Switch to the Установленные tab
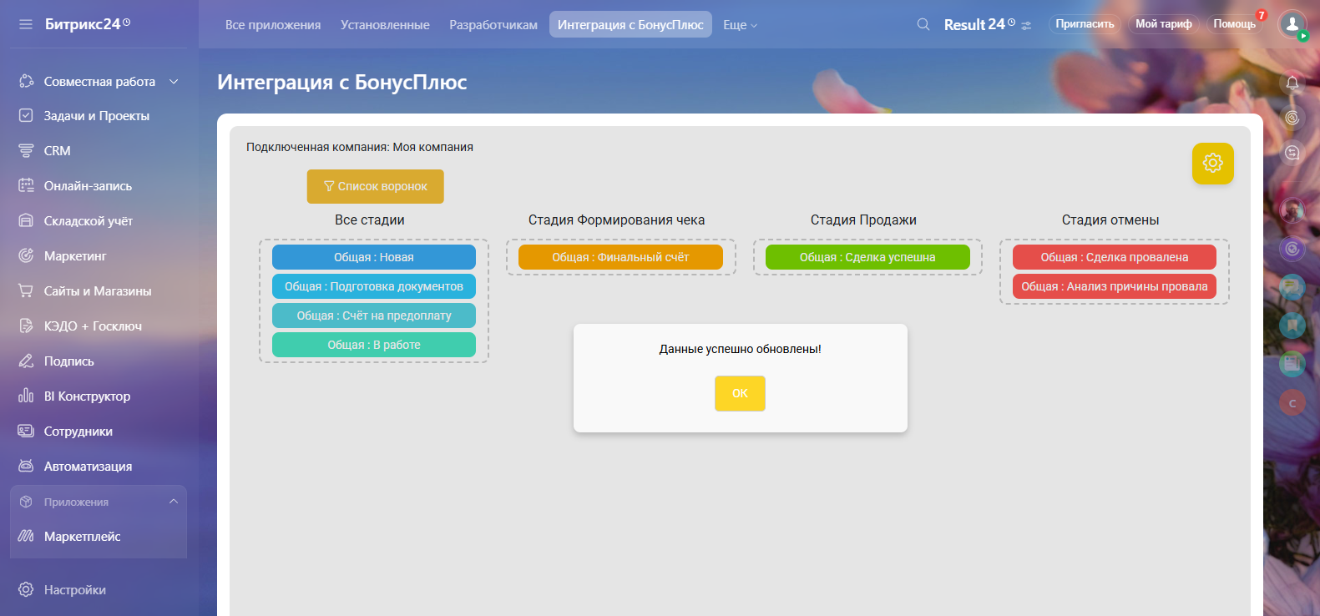This screenshot has height=616, width=1320. point(385,25)
